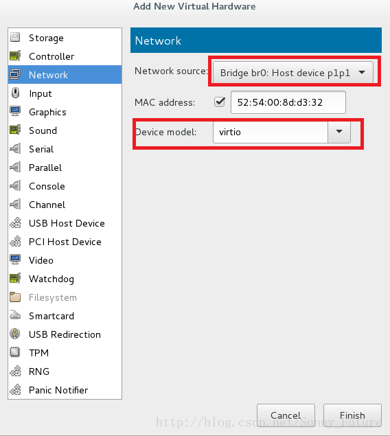The image size is (390, 436).
Task: Click the Channel port icon
Action: 15,204
